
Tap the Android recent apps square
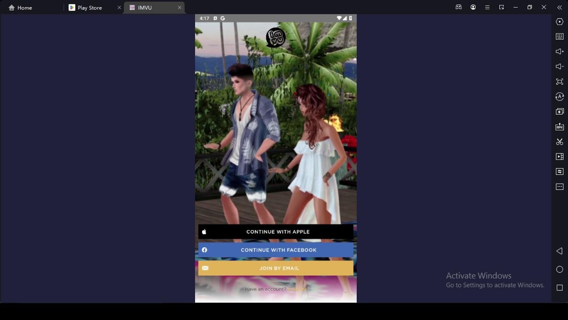(559, 288)
